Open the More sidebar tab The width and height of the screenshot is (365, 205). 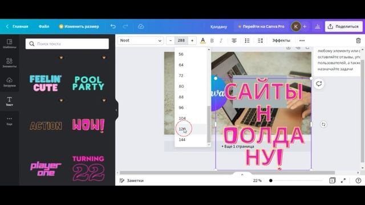9,121
